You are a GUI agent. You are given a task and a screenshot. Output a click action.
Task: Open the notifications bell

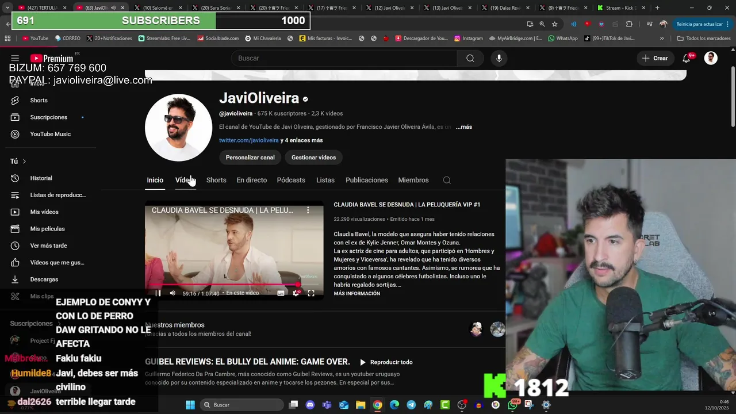point(687,58)
